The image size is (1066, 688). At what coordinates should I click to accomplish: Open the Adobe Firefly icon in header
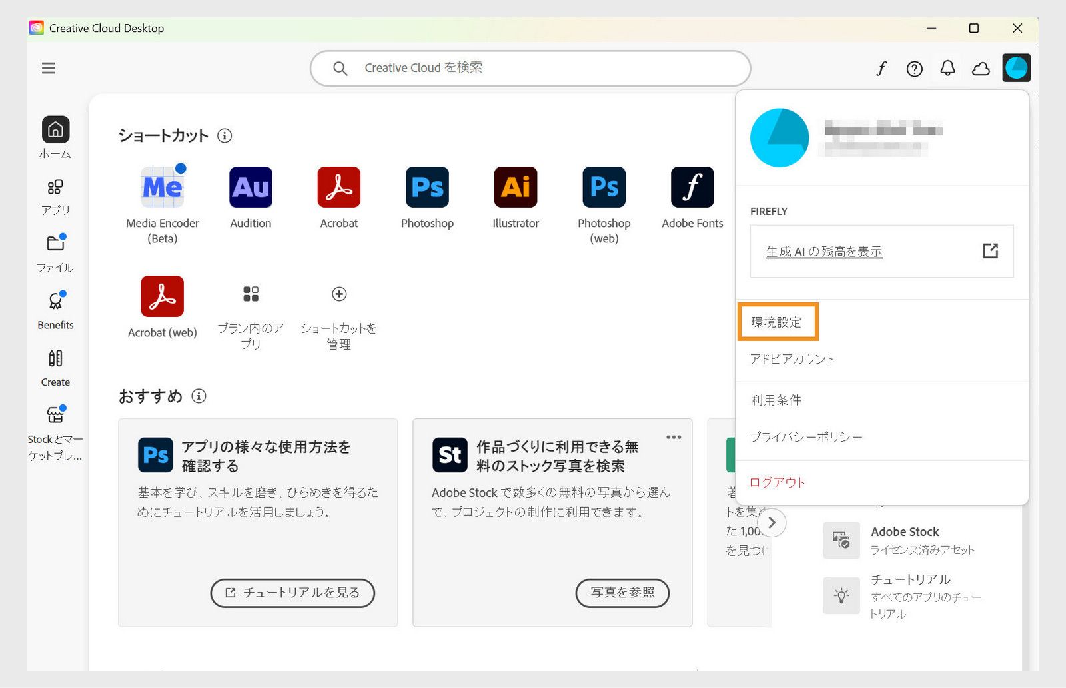(882, 68)
